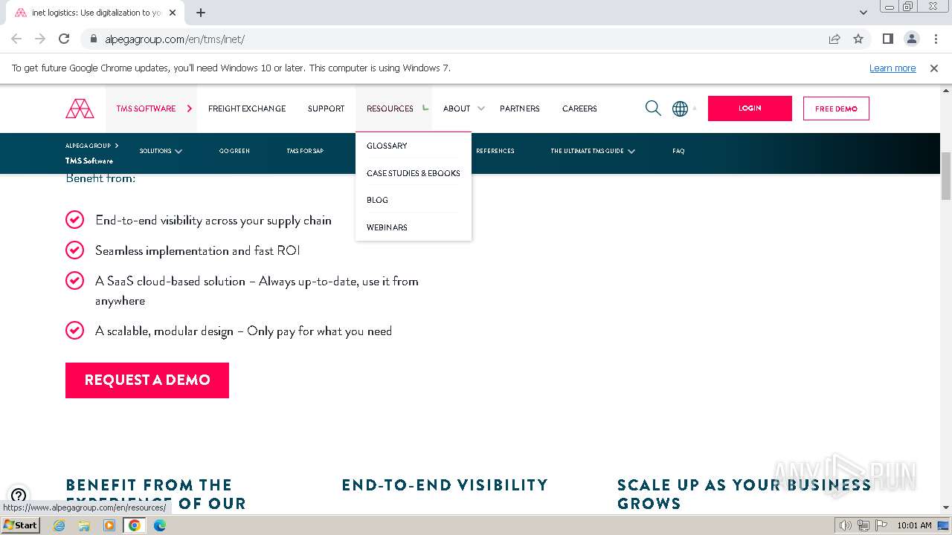Select Webinars from Resources menu
Viewport: 952px width, 535px height.
(x=387, y=227)
